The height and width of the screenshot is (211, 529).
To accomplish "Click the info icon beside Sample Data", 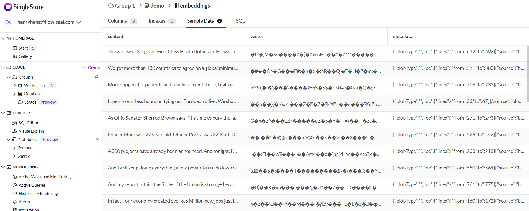I will click(220, 21).
